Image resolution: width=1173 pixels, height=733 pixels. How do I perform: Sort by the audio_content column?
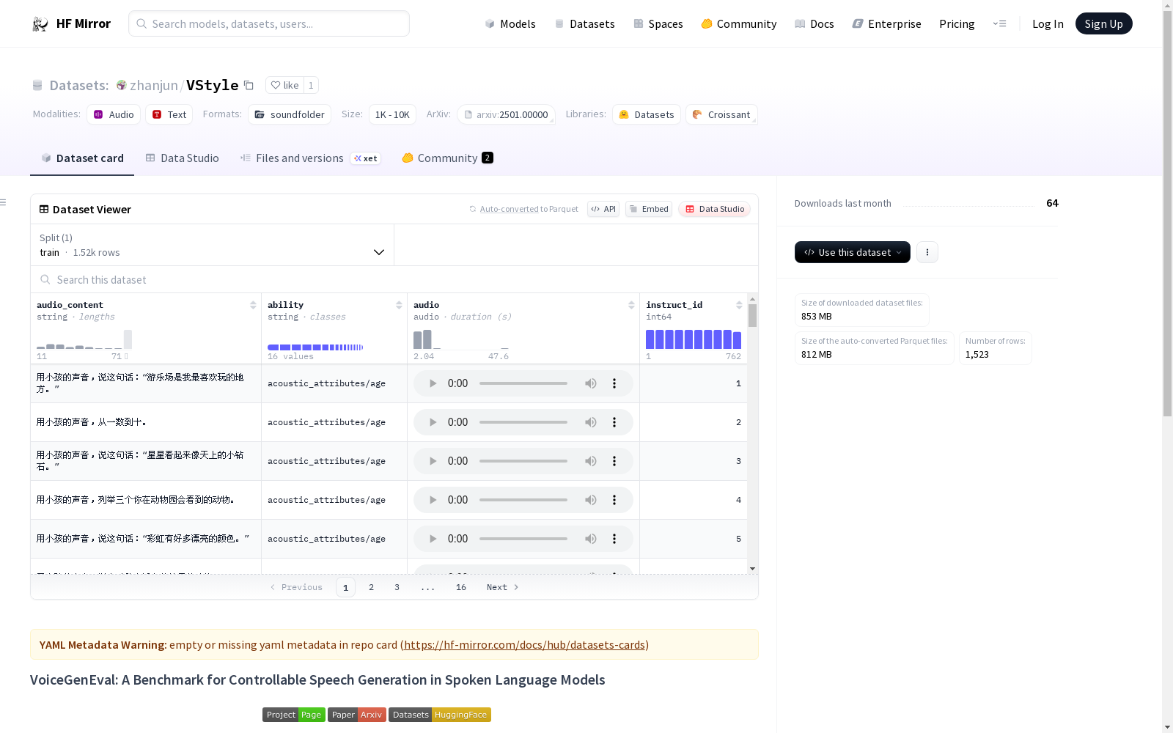(x=253, y=305)
